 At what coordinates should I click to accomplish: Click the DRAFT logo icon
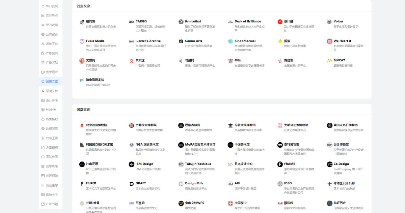[132, 184]
